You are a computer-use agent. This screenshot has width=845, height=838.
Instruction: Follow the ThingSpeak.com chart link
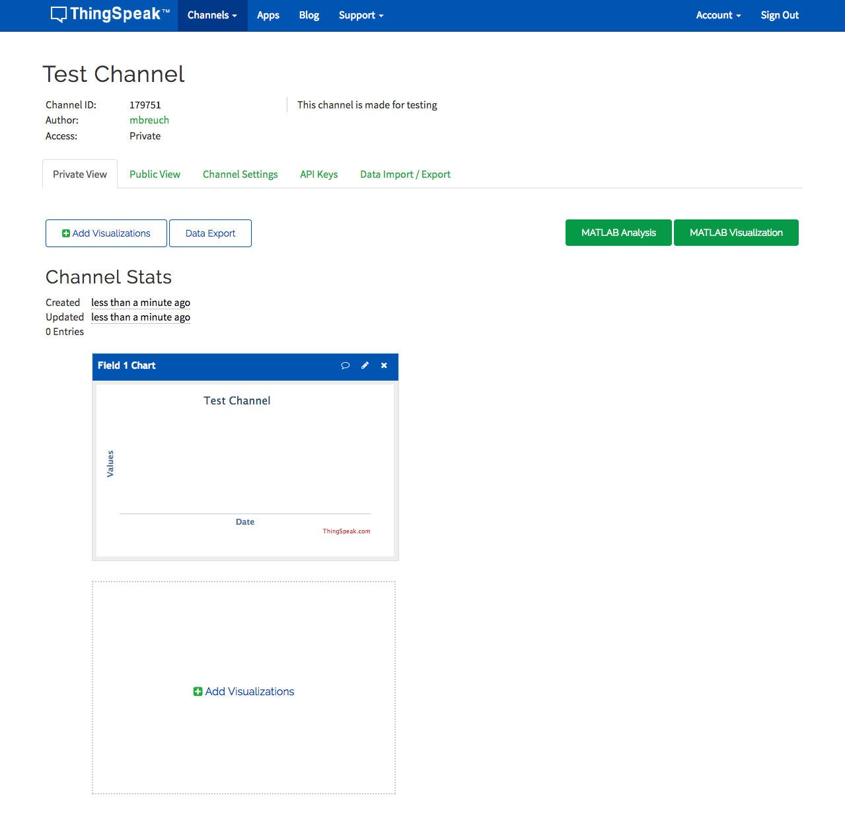tap(346, 531)
